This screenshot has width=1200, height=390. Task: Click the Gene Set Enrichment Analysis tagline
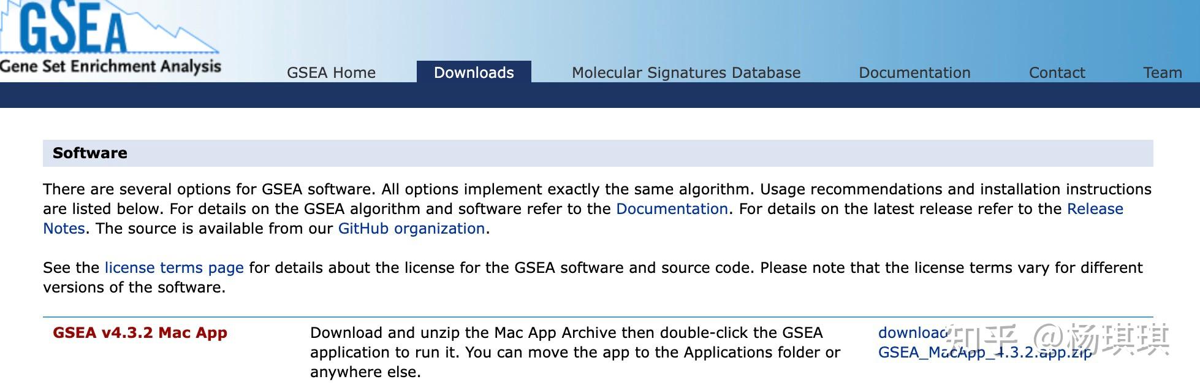point(110,66)
